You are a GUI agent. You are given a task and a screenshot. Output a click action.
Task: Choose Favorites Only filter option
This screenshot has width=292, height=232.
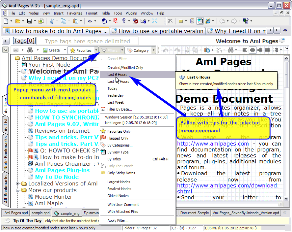click(x=137, y=131)
